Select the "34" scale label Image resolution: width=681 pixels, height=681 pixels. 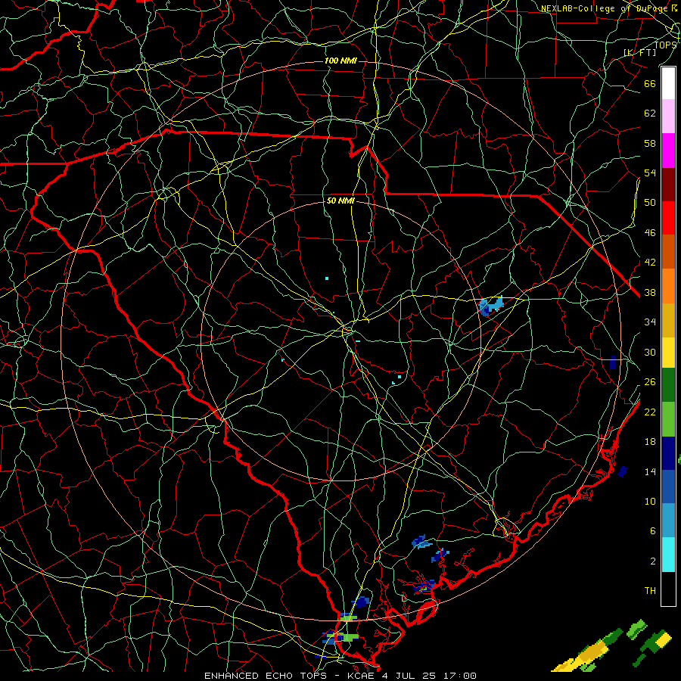650,322
